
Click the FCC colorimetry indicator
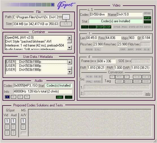[124, 27]
